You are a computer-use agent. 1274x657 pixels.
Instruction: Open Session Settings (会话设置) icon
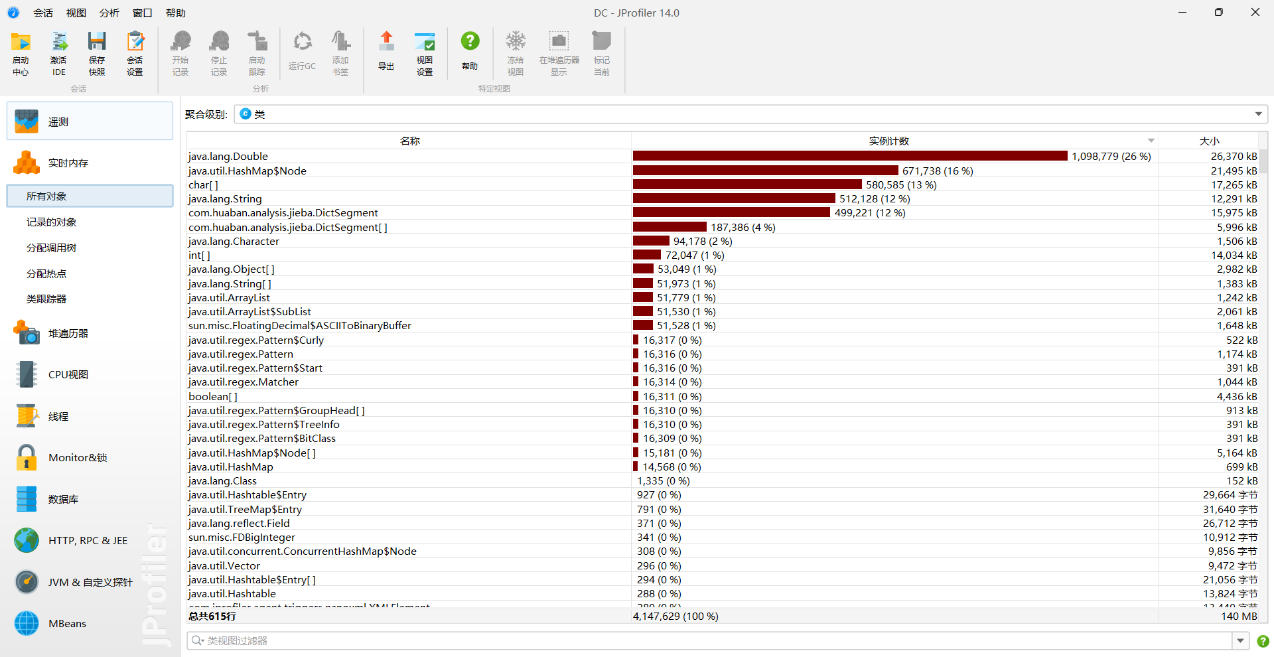(x=135, y=53)
